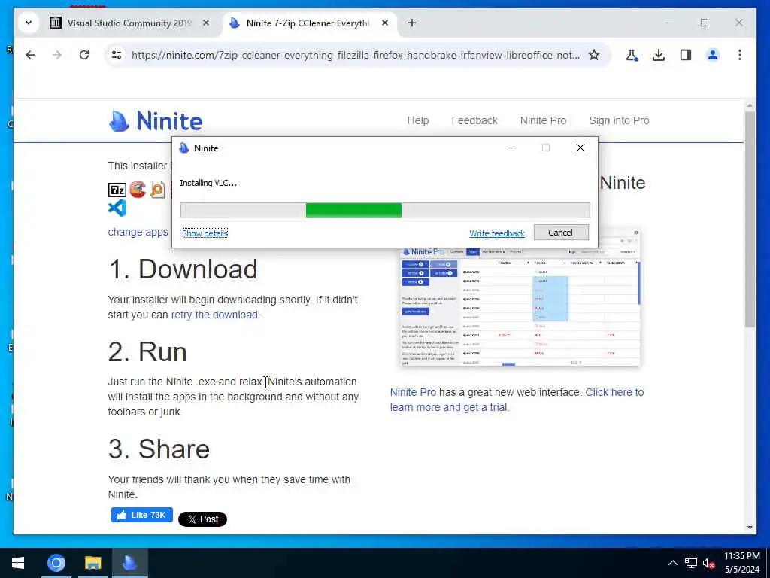Click the '1. Download' heading
770x578 pixels.
(183, 269)
